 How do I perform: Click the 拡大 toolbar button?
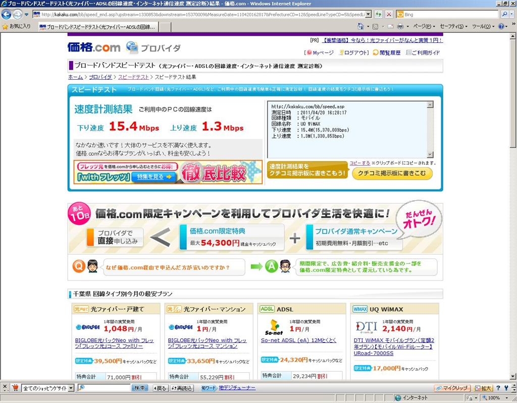(x=483, y=388)
